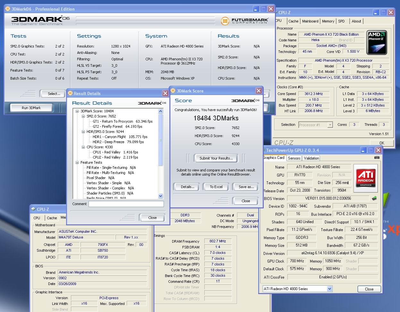Image resolution: width=400 pixels, height=312 pixels.
Task: Open the About tab in CPU-Z
Action: point(356,21)
